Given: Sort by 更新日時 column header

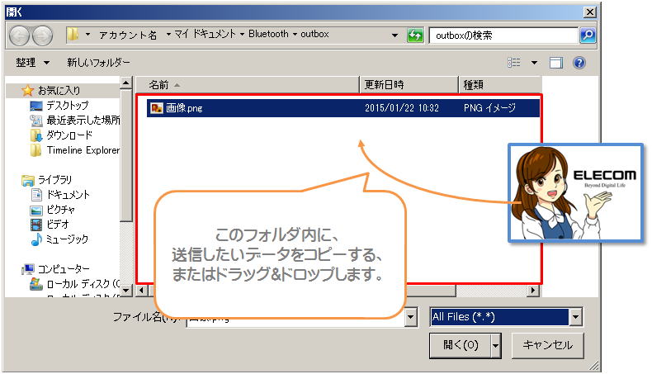Looking at the screenshot, I should 409,85.
